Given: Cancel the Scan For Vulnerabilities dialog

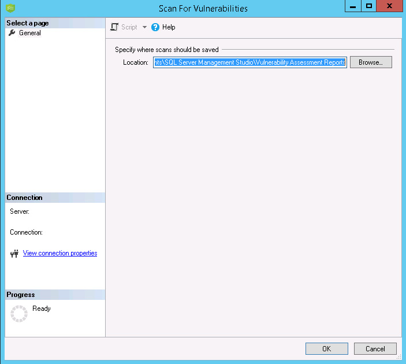Looking at the screenshot, I should click(x=375, y=349).
